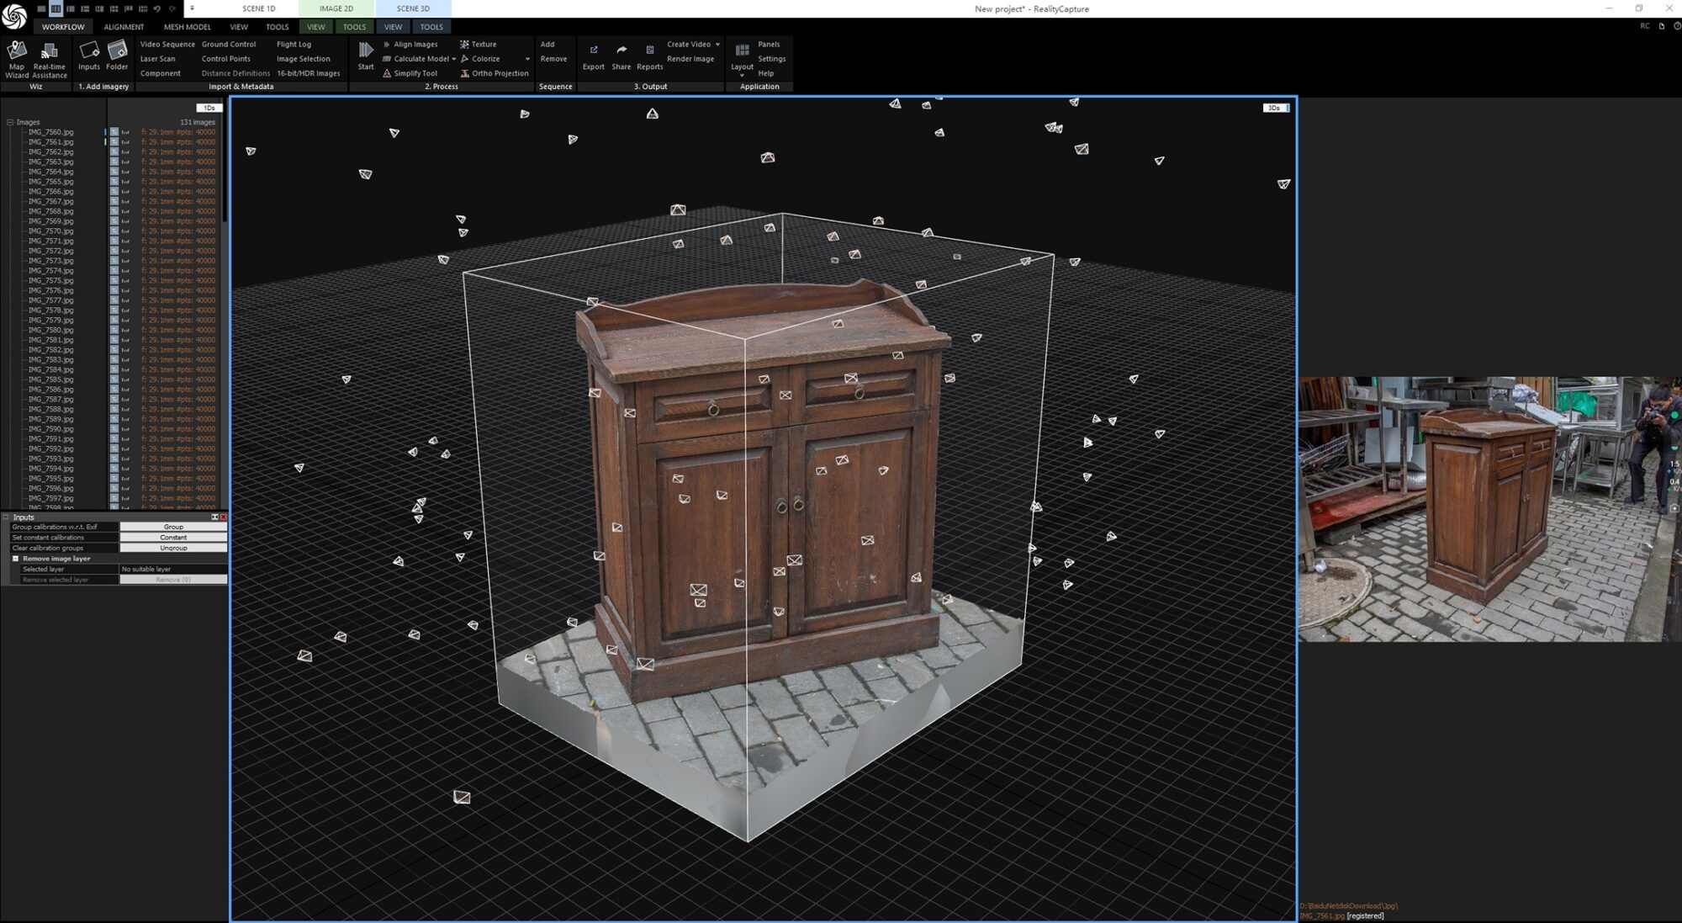Collapse the Images tree node

(10, 122)
